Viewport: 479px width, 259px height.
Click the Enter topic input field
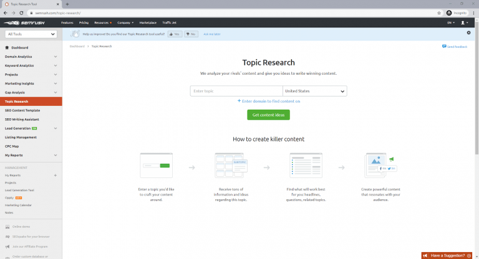[x=236, y=91]
